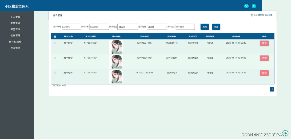Click 投诉管理 link in breadcrumb

point(259,15)
